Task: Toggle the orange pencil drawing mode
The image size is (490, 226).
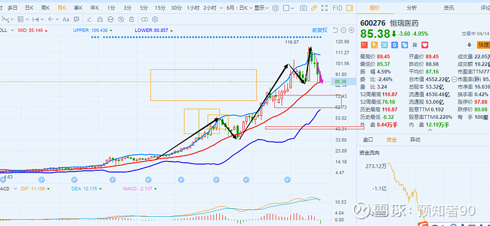Action: point(314,8)
